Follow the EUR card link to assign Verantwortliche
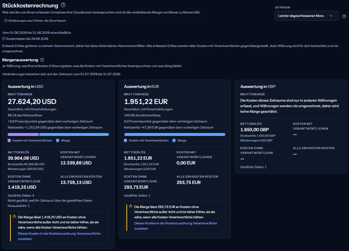 [x=175, y=226]
